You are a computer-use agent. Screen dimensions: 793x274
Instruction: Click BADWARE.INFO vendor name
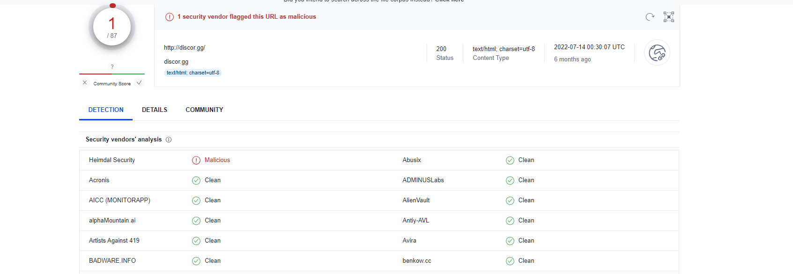coord(112,261)
